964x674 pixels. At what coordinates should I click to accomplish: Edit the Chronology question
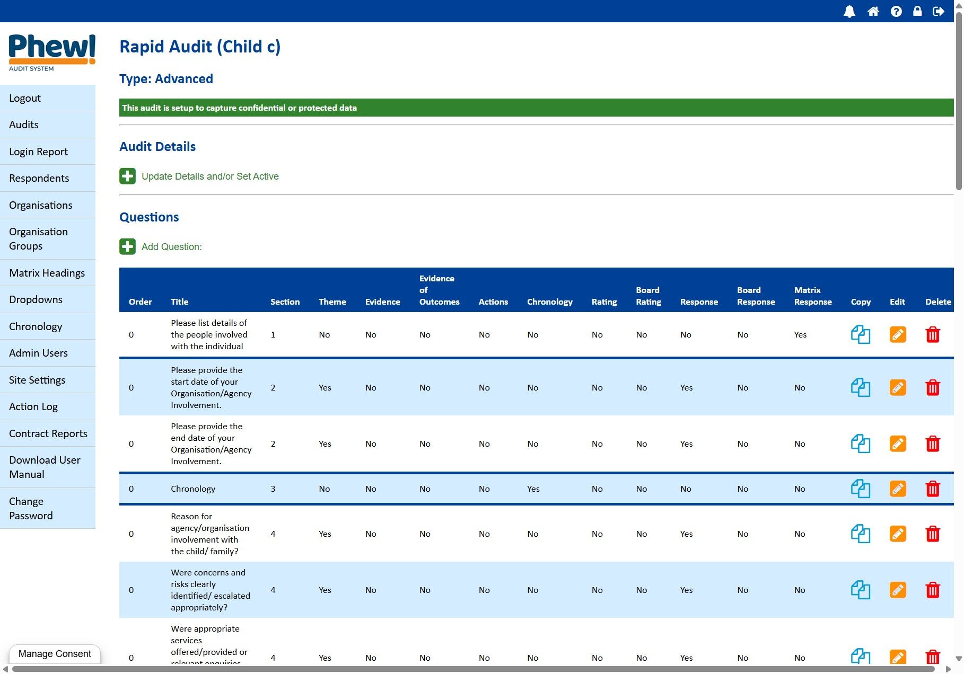[897, 489]
